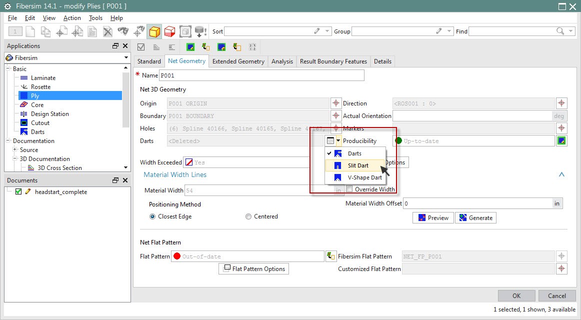Click the delete document toolbar icon

coord(107,30)
